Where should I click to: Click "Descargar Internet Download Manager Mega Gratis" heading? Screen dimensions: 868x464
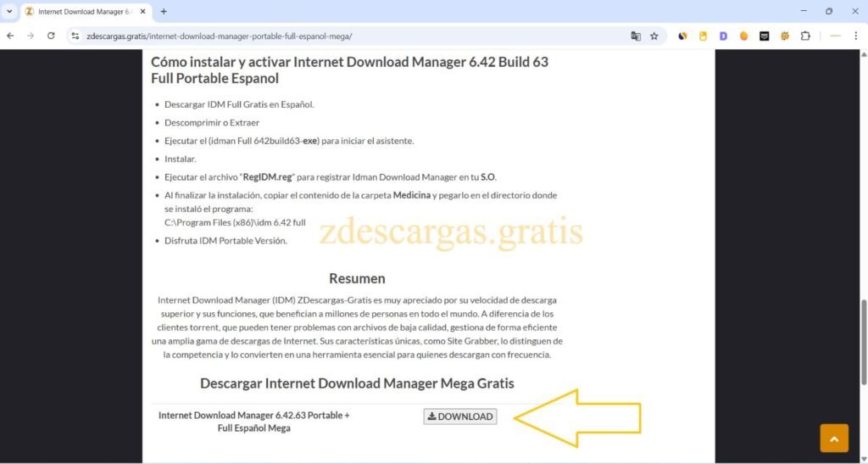click(x=357, y=383)
